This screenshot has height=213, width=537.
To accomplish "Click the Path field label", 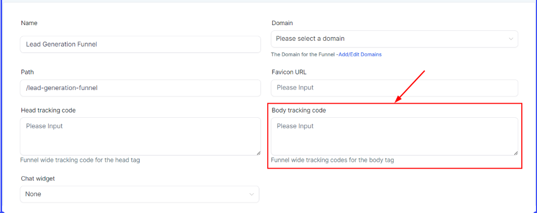I will coord(27,72).
